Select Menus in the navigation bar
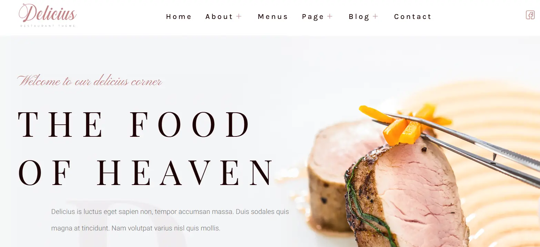 tap(273, 17)
